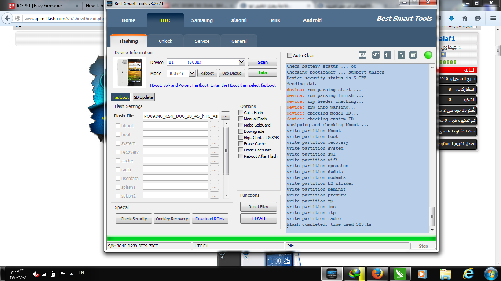Save the log with the floppy icon
Viewport: 501px width, 281px height.
[x=401, y=55]
